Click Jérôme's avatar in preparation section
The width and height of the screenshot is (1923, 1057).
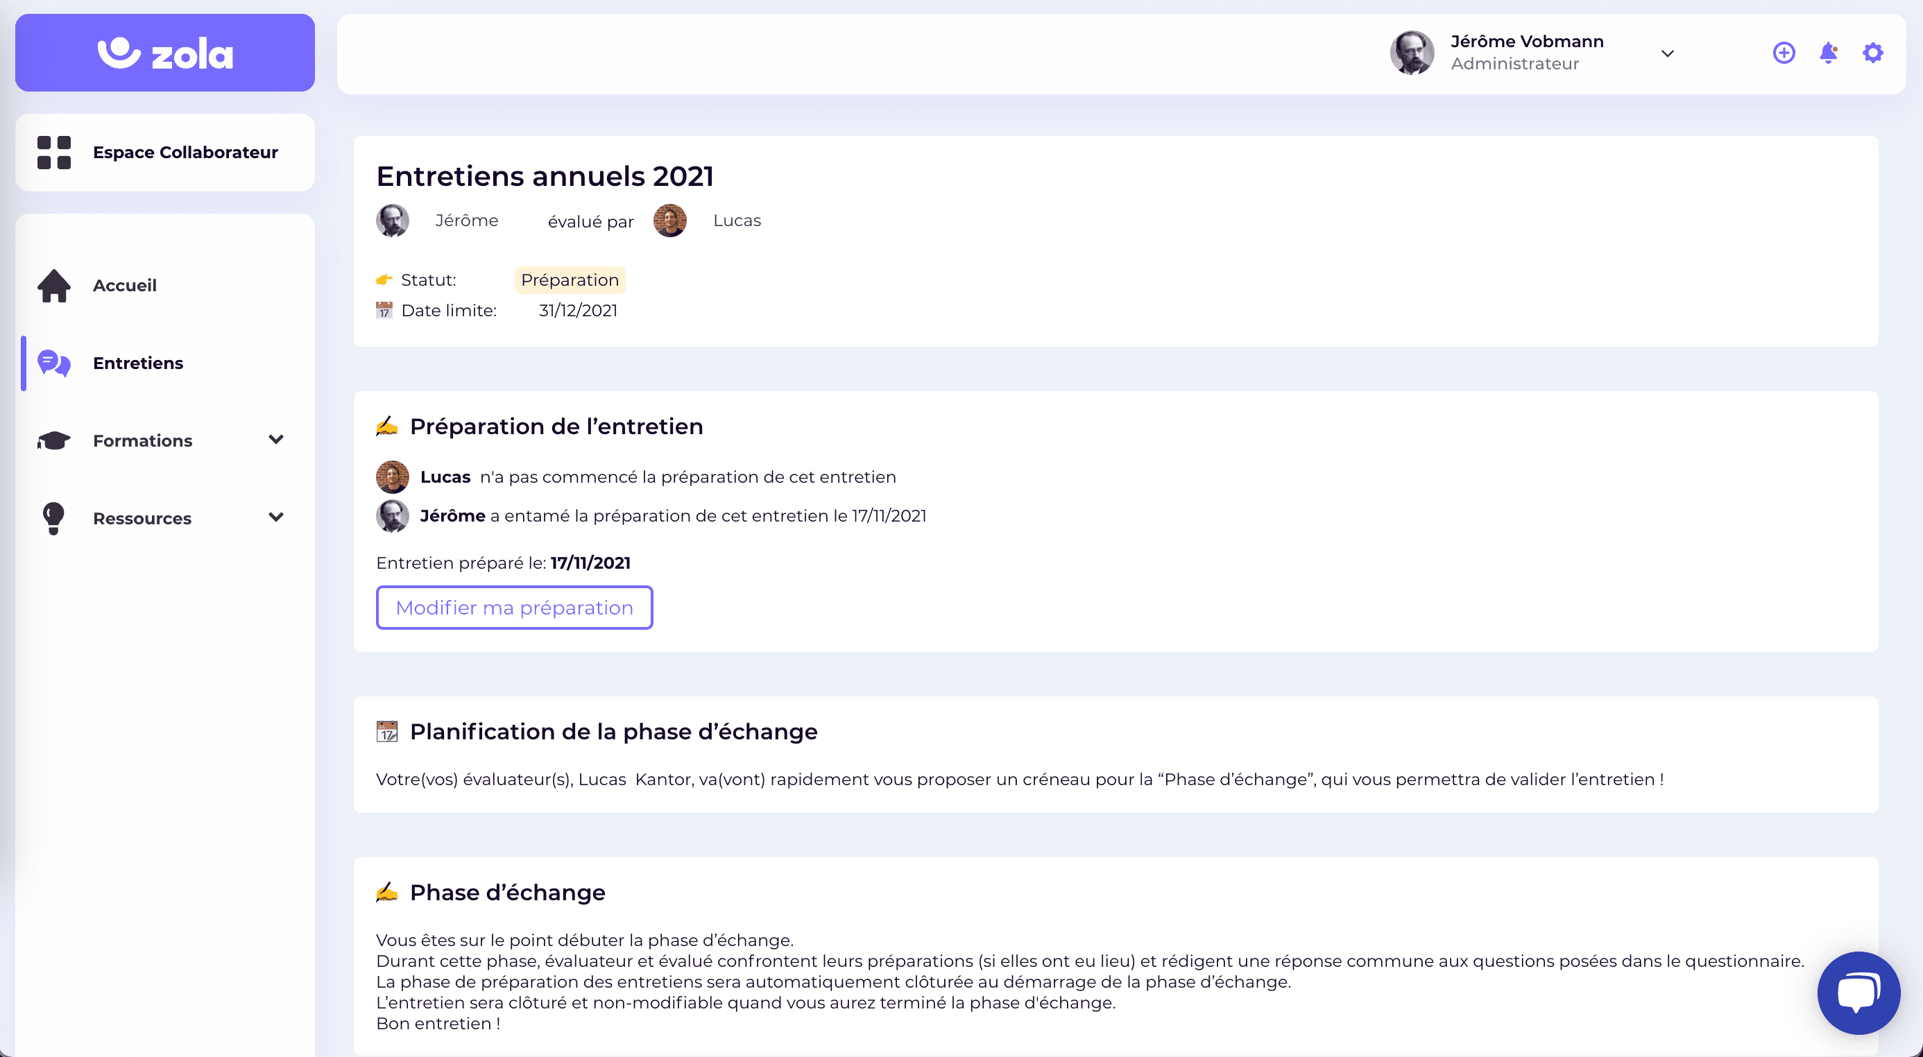[393, 516]
